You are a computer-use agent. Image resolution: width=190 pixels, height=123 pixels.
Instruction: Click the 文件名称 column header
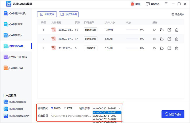click(56, 23)
